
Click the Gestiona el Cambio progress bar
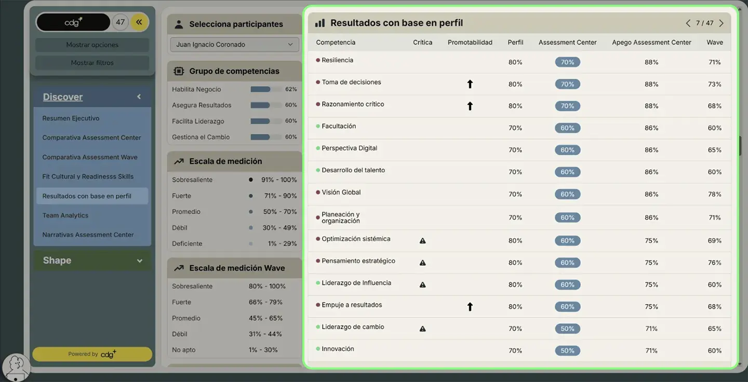[265, 137]
